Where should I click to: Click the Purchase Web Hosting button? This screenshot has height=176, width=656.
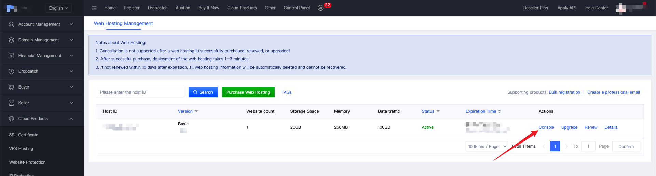248,92
